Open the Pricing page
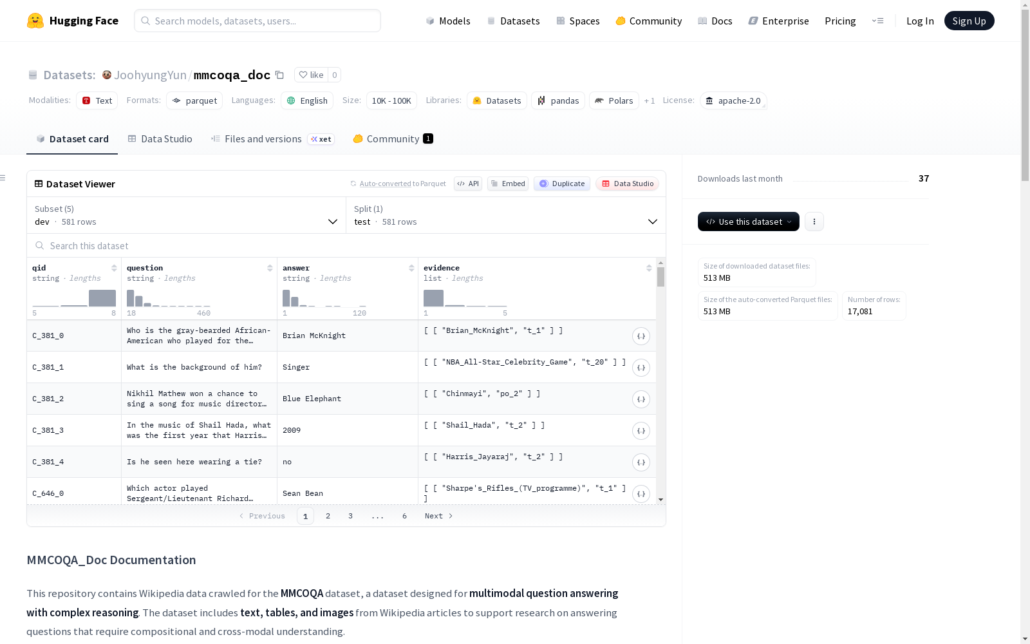Viewport: 1030px width, 644px height. click(840, 21)
